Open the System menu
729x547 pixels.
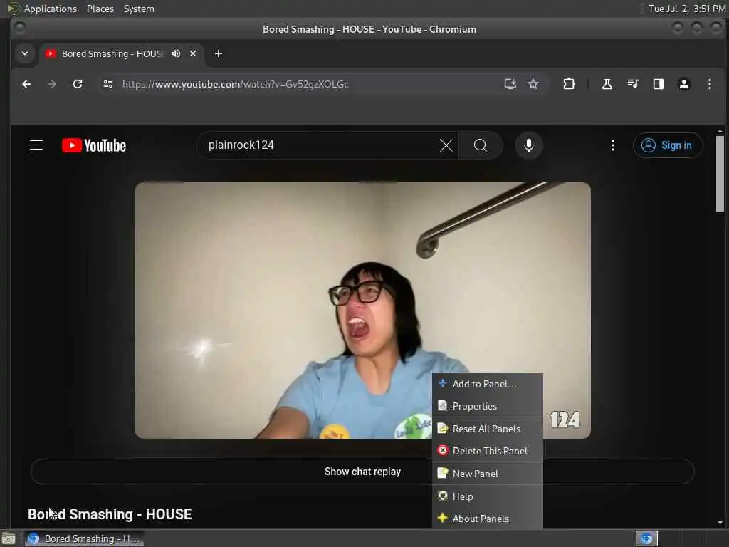(139, 9)
